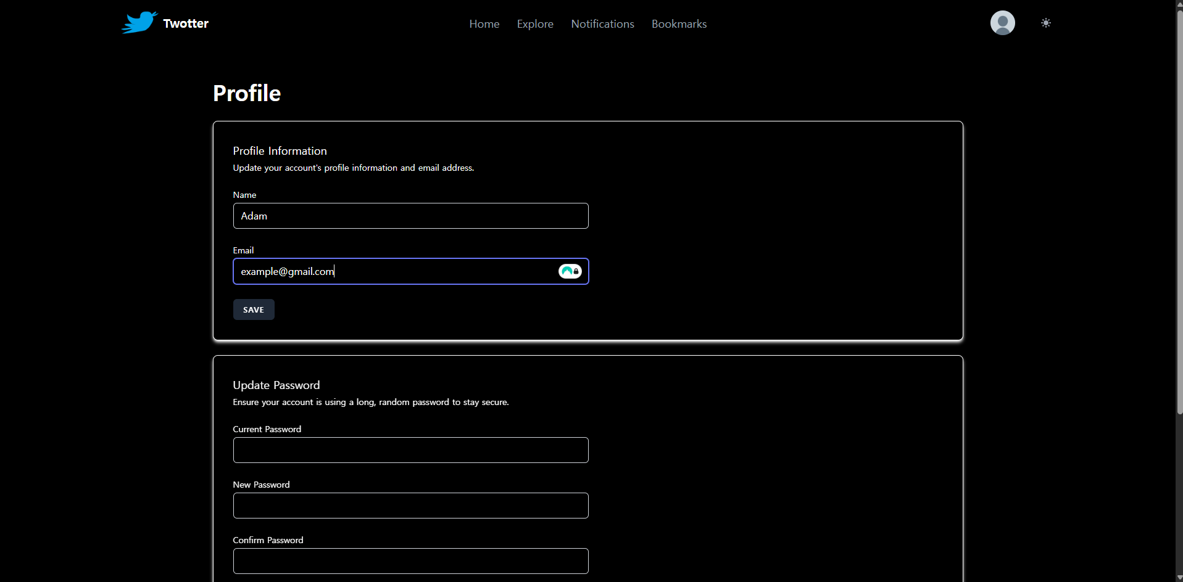Click the scrollbar down arrow

[1177, 577]
